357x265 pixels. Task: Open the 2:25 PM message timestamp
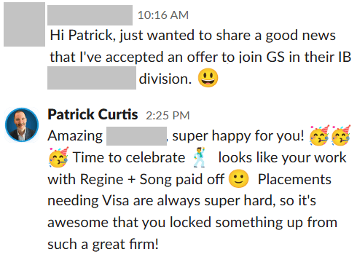pyautogui.click(x=168, y=116)
